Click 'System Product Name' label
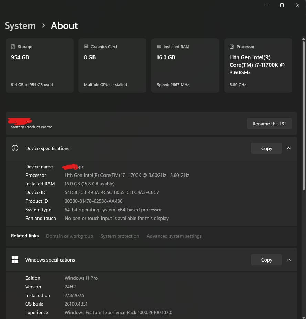The height and width of the screenshot is (319, 306). (x=32, y=127)
